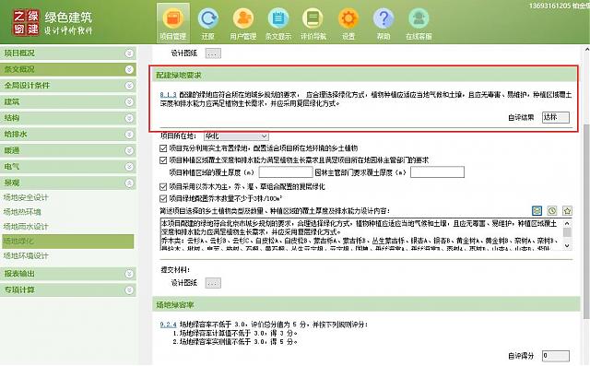
Task: Expand the 报表输出 section
Action: (x=129, y=274)
